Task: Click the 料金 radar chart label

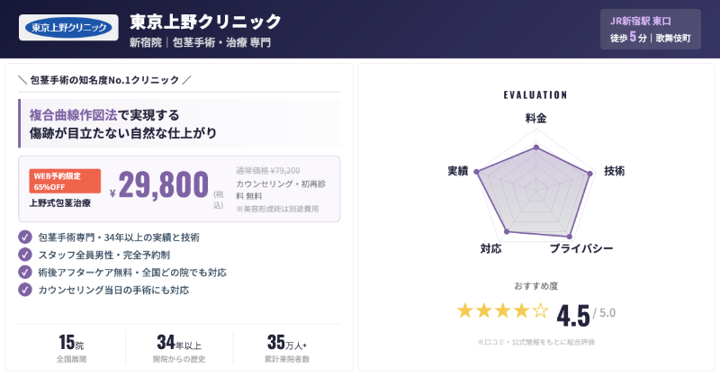Action: point(535,118)
